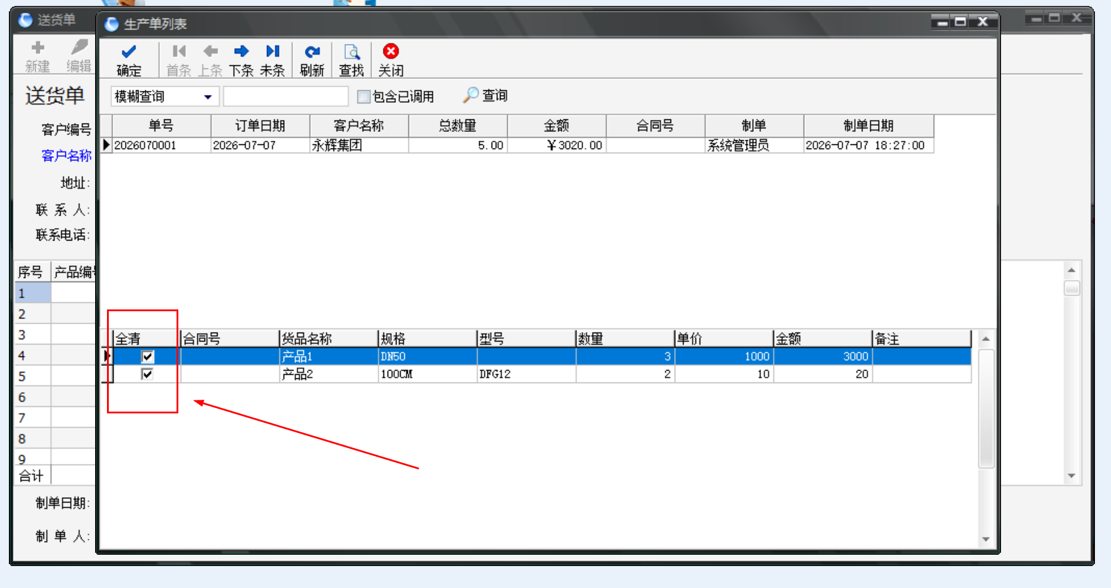This screenshot has width=1111, height=588.
Task: Click the DFG12 model cell
Action: (x=526, y=374)
